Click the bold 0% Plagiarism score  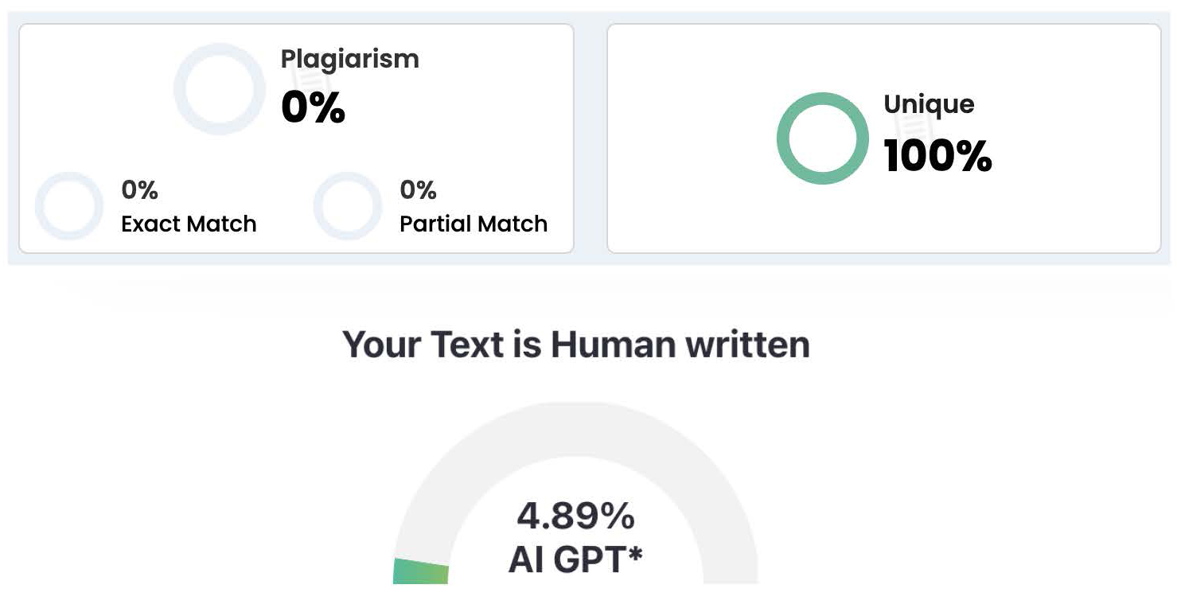coord(313,107)
